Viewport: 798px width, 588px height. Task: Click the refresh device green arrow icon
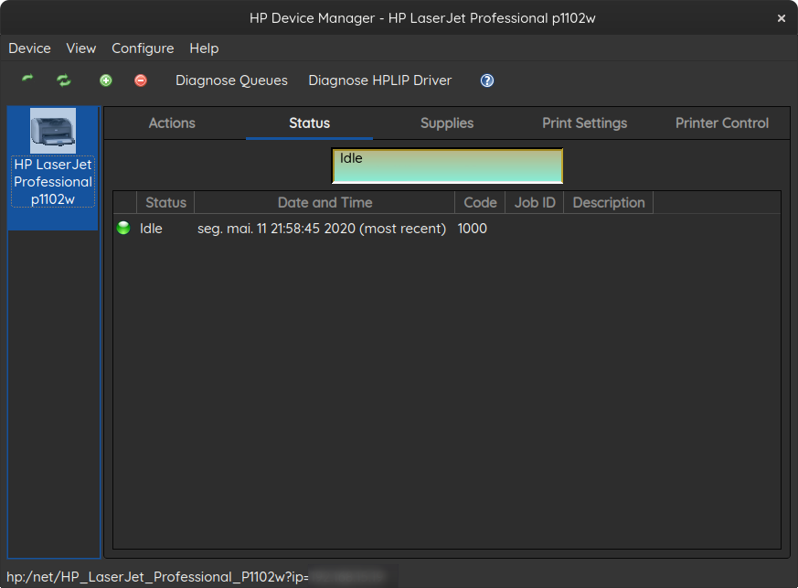pyautogui.click(x=27, y=80)
